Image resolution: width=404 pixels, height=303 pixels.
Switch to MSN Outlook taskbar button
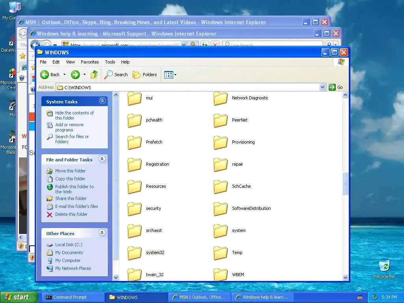tap(199, 297)
